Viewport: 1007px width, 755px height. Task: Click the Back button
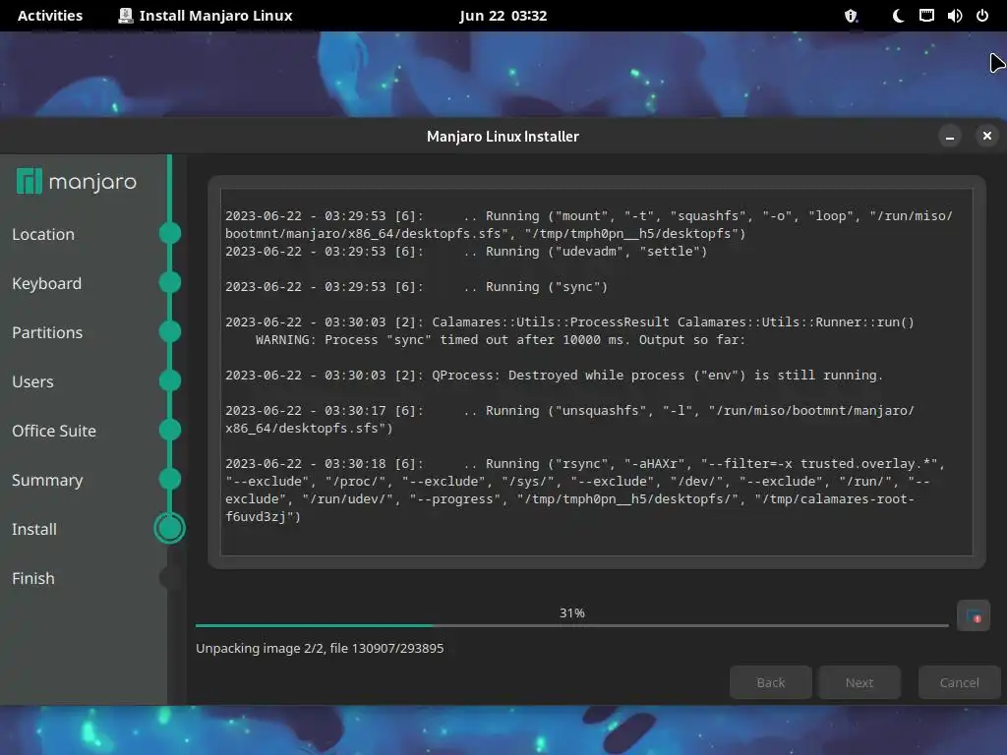(771, 682)
